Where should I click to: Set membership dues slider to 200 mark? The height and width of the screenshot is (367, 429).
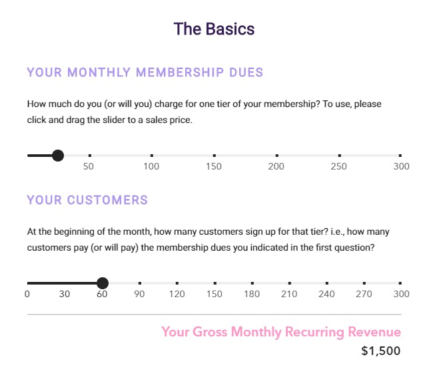[x=277, y=156]
